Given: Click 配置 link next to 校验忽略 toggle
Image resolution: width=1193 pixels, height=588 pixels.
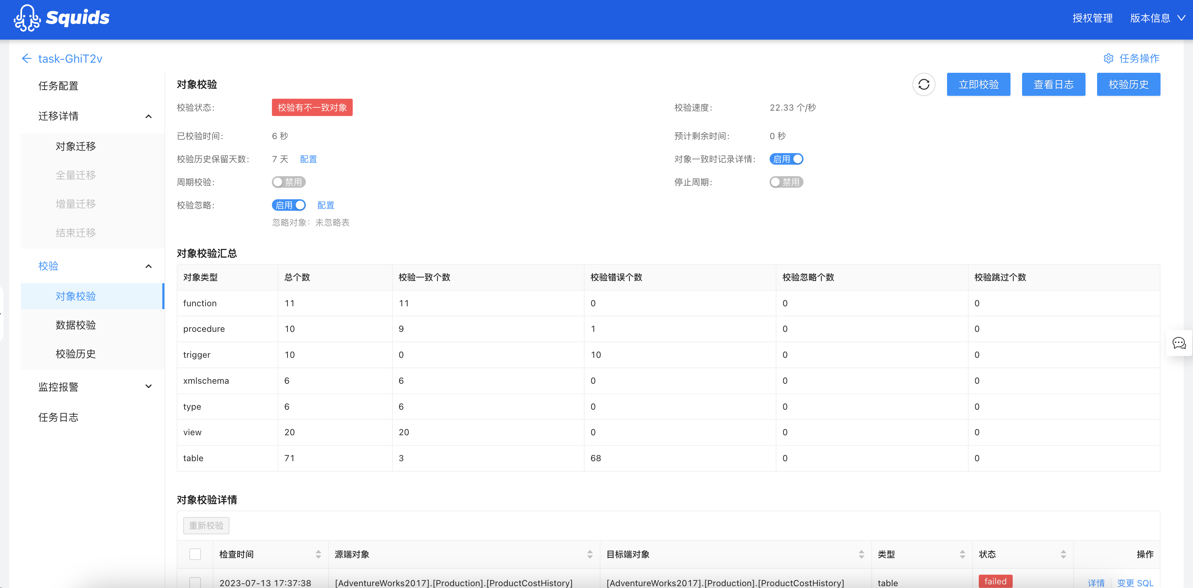Looking at the screenshot, I should pos(326,205).
